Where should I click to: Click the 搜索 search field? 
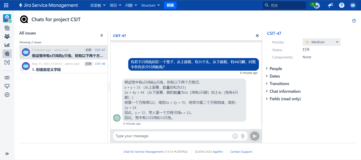tap(284, 5)
